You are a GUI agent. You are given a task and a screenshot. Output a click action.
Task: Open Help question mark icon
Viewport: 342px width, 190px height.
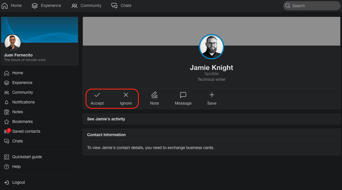[x=7, y=167]
